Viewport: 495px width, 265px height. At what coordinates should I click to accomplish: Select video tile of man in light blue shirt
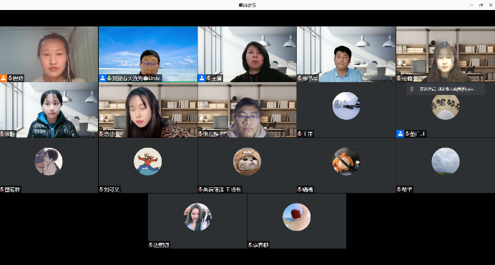[346, 54]
